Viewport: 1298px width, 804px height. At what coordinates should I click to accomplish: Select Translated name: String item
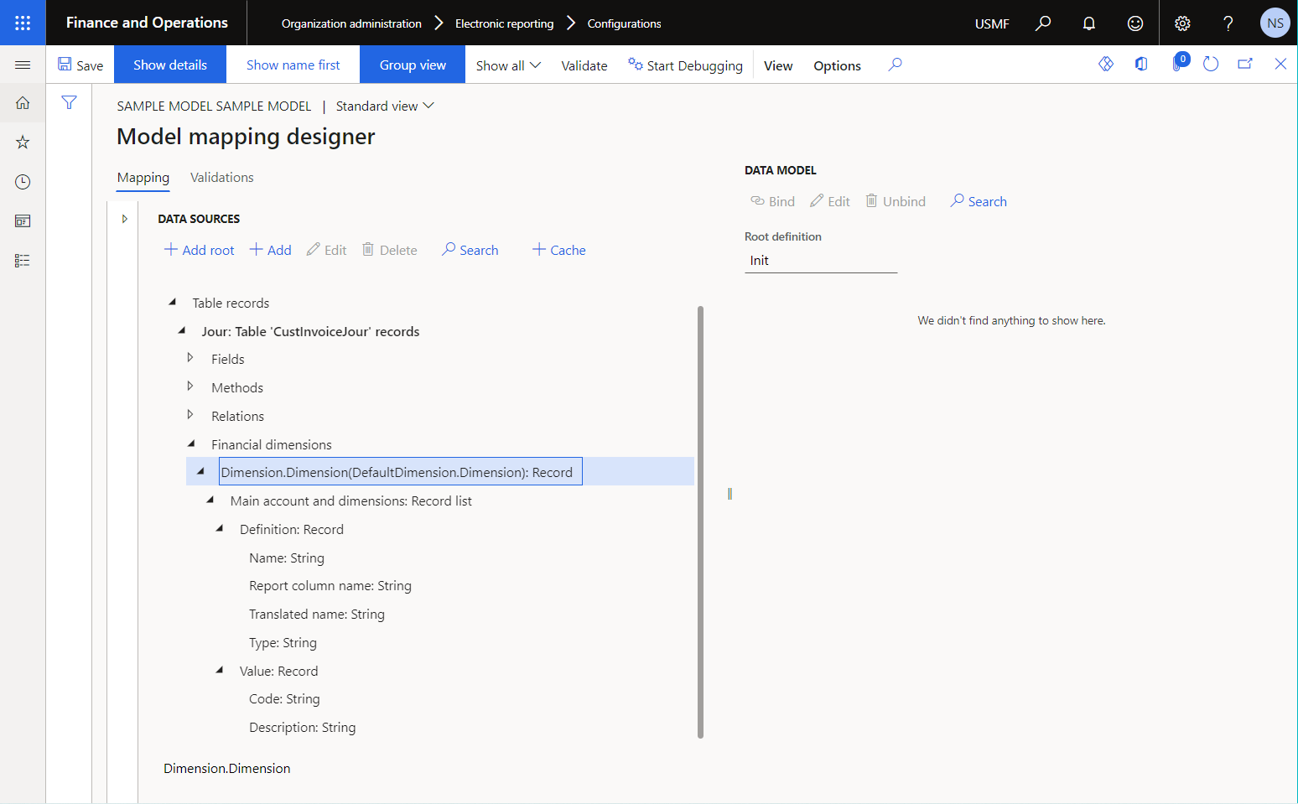tap(317, 615)
